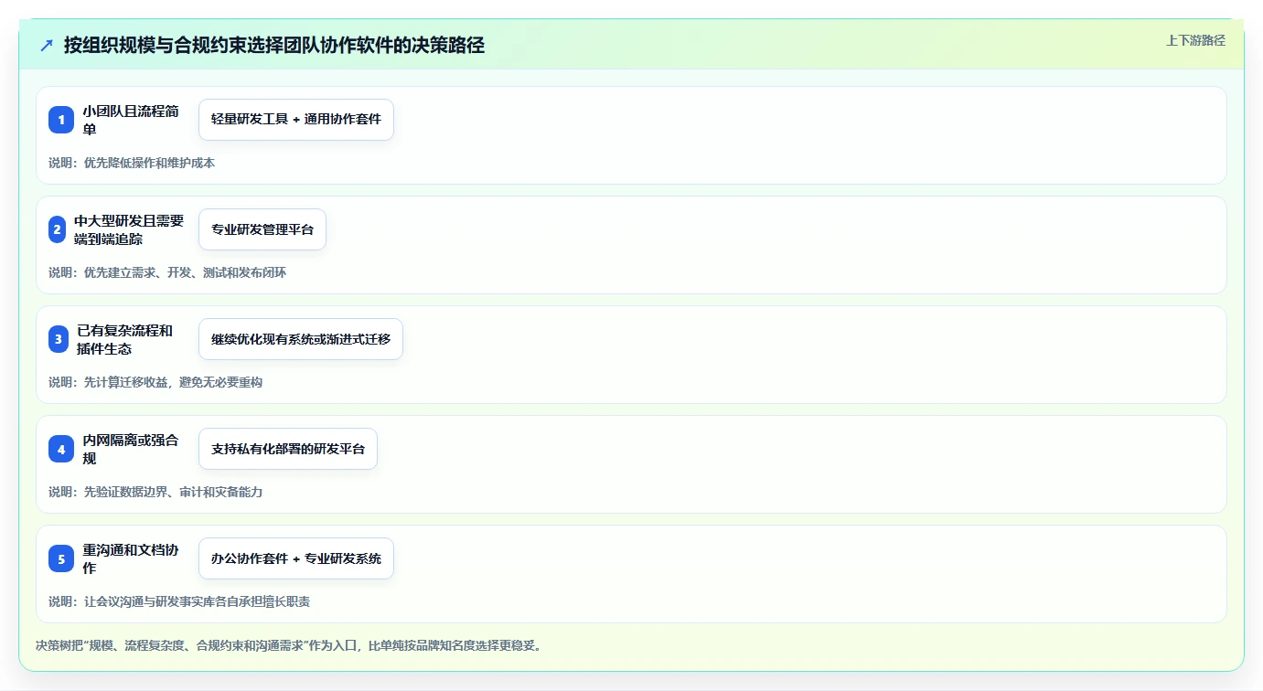The height and width of the screenshot is (691, 1263).
Task: Select the 继续优化现有系统或渐进式迁移 chip
Action: 301,339
